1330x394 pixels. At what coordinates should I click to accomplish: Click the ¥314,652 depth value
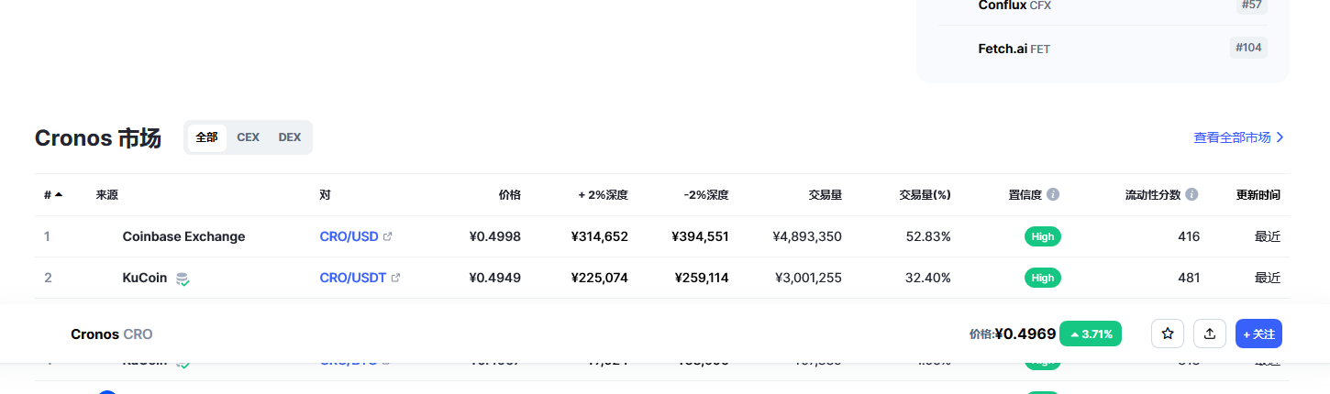(599, 236)
